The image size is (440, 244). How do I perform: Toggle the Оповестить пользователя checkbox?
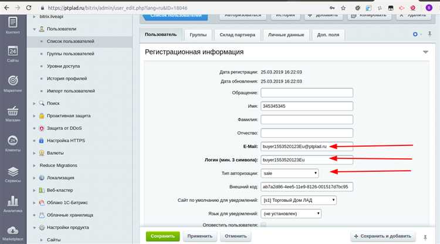(x=263, y=225)
